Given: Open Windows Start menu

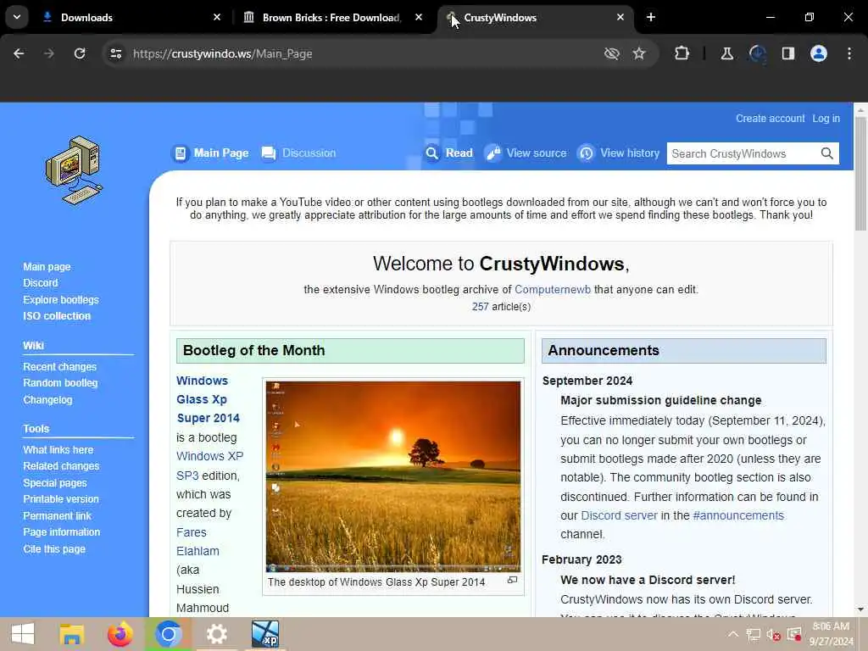Looking at the screenshot, I should (x=23, y=634).
